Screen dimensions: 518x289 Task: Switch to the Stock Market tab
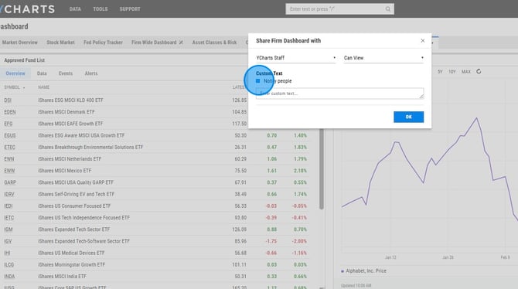pos(60,42)
